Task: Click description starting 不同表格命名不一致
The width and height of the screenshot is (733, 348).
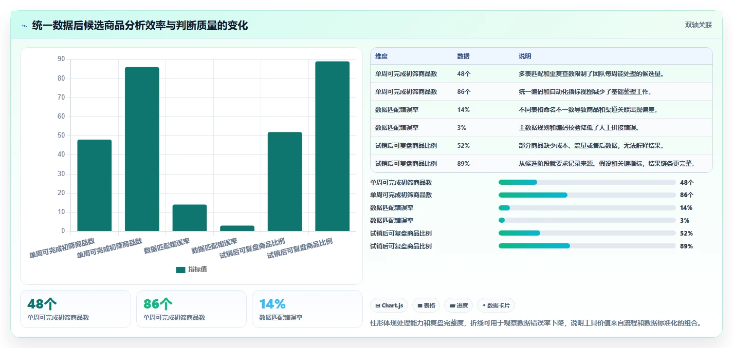Action: click(x=589, y=110)
